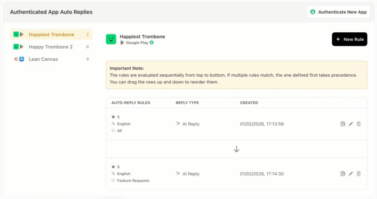The width and height of the screenshot is (377, 199).
Task: Edit the first rule with pencil icon
Action: [x=351, y=124]
